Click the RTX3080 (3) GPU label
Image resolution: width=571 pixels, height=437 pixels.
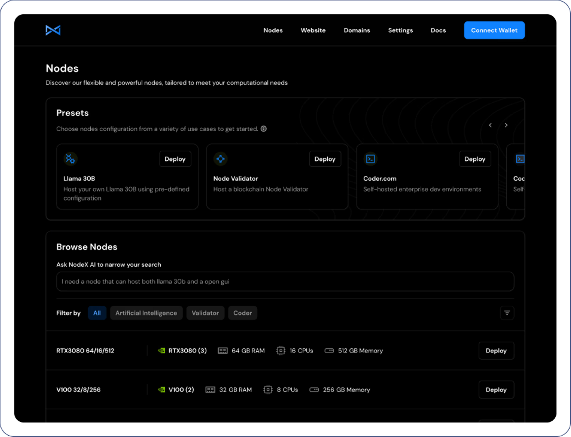click(188, 351)
